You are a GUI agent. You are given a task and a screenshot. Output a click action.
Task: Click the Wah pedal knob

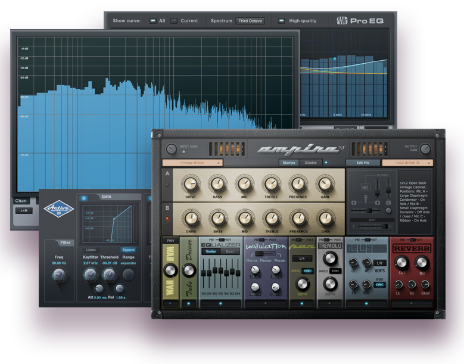tap(170, 270)
